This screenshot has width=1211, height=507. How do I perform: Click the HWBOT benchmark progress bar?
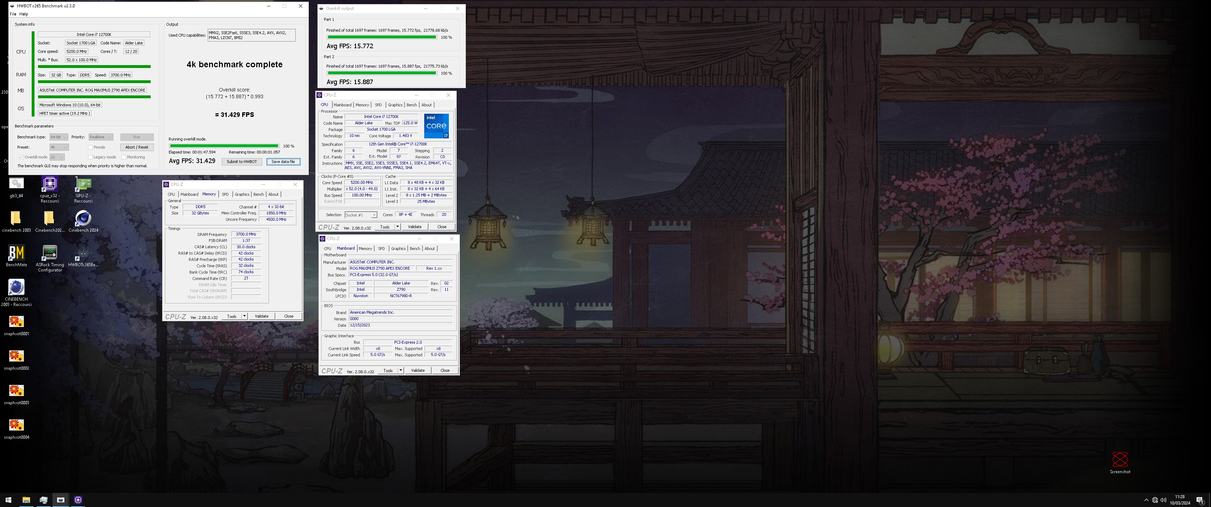(224, 146)
